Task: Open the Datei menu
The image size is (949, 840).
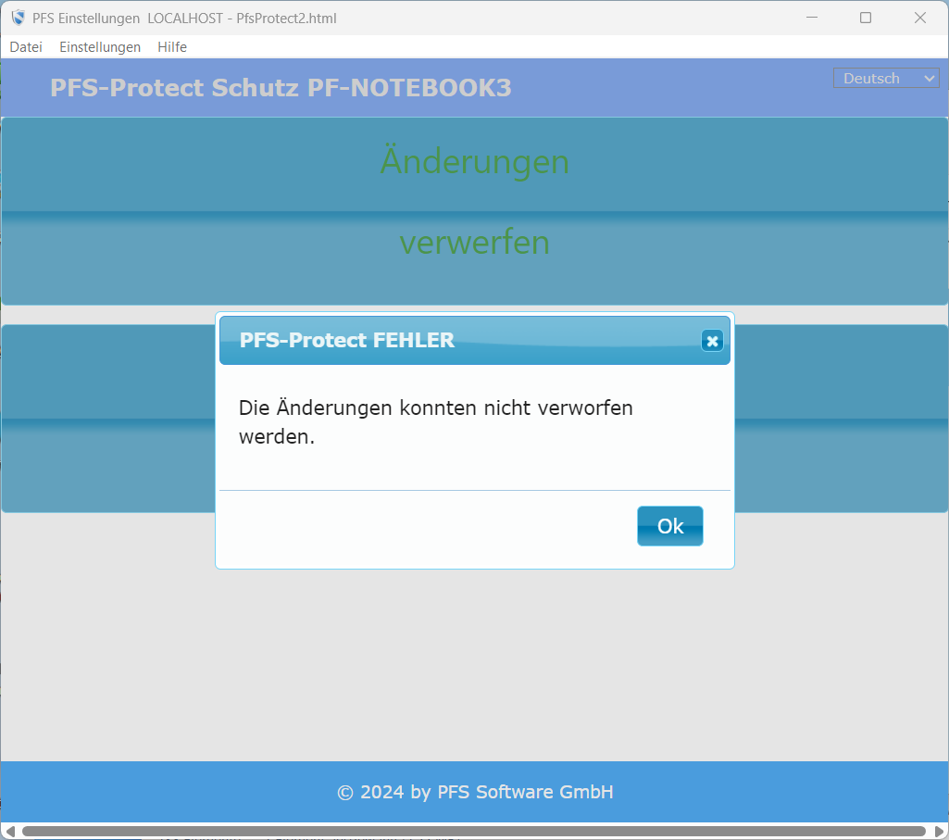Action: click(26, 47)
